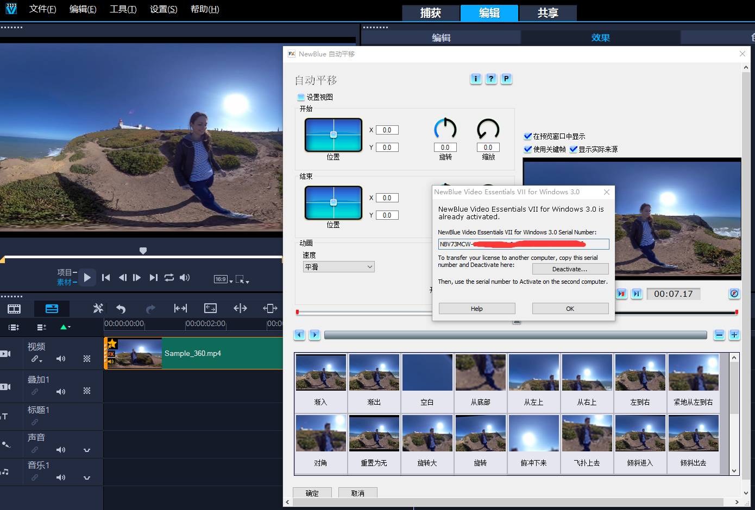This screenshot has height=510, width=755.
Task: Toggle track transparency grid on 视频 track
Action: tap(87, 359)
